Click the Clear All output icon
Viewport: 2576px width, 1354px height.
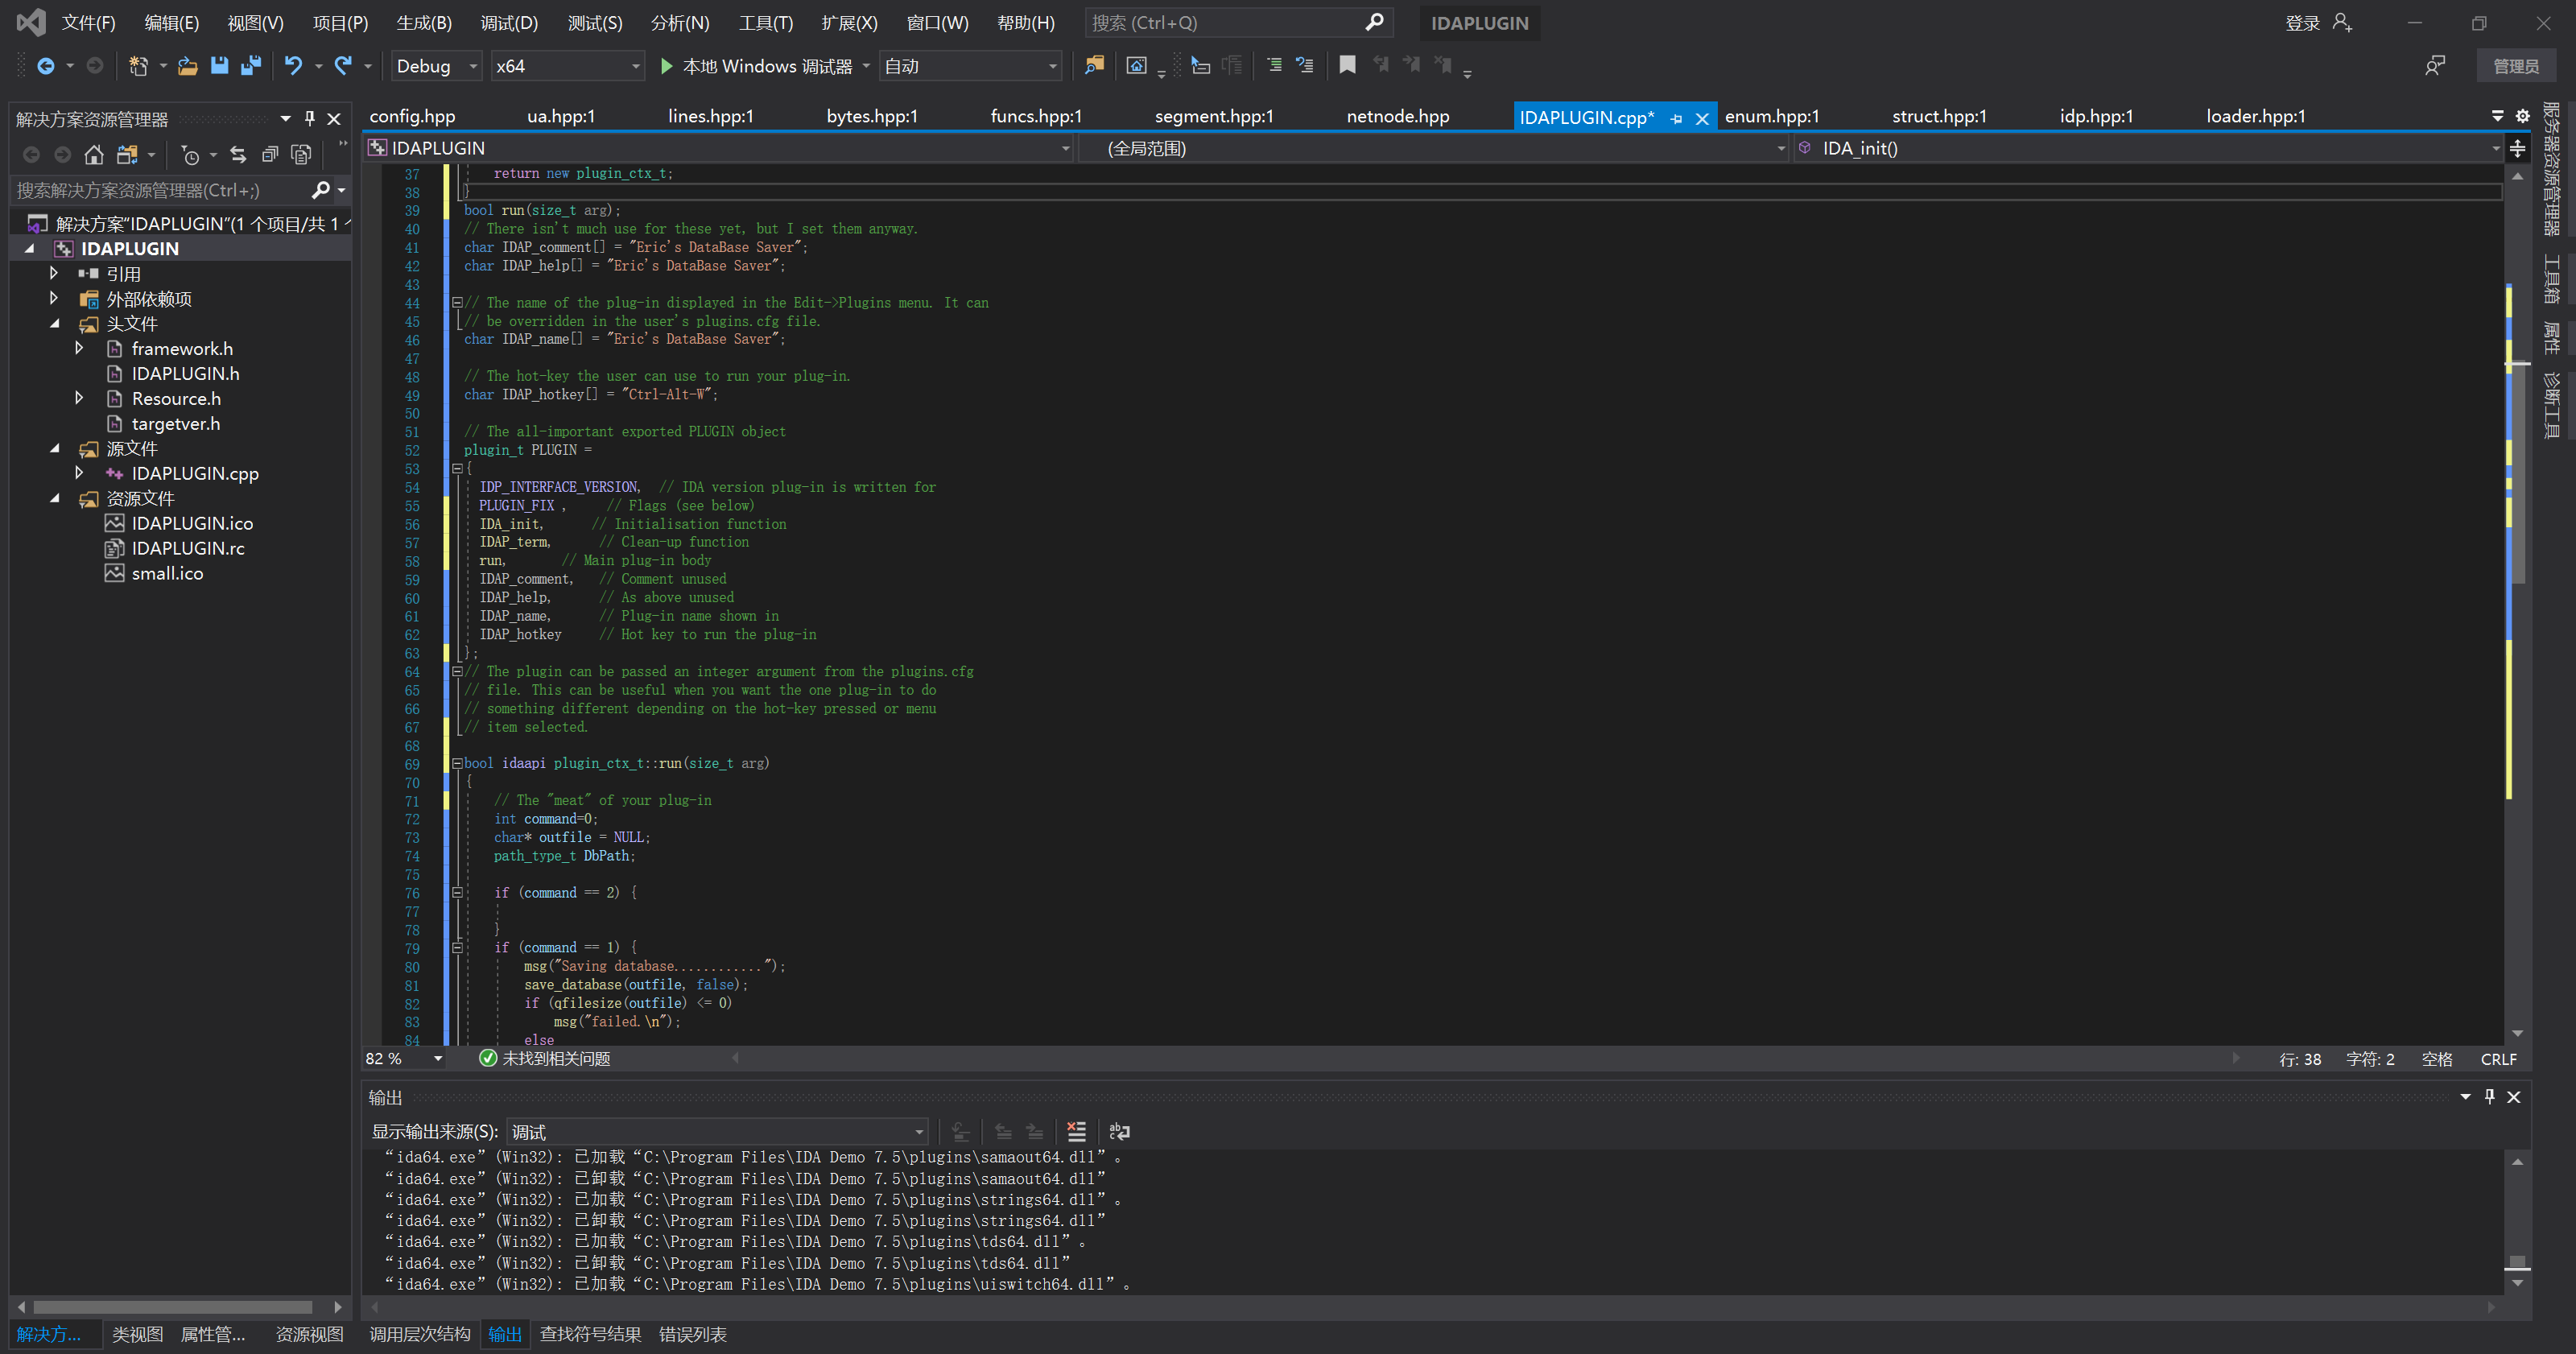click(x=1076, y=1131)
